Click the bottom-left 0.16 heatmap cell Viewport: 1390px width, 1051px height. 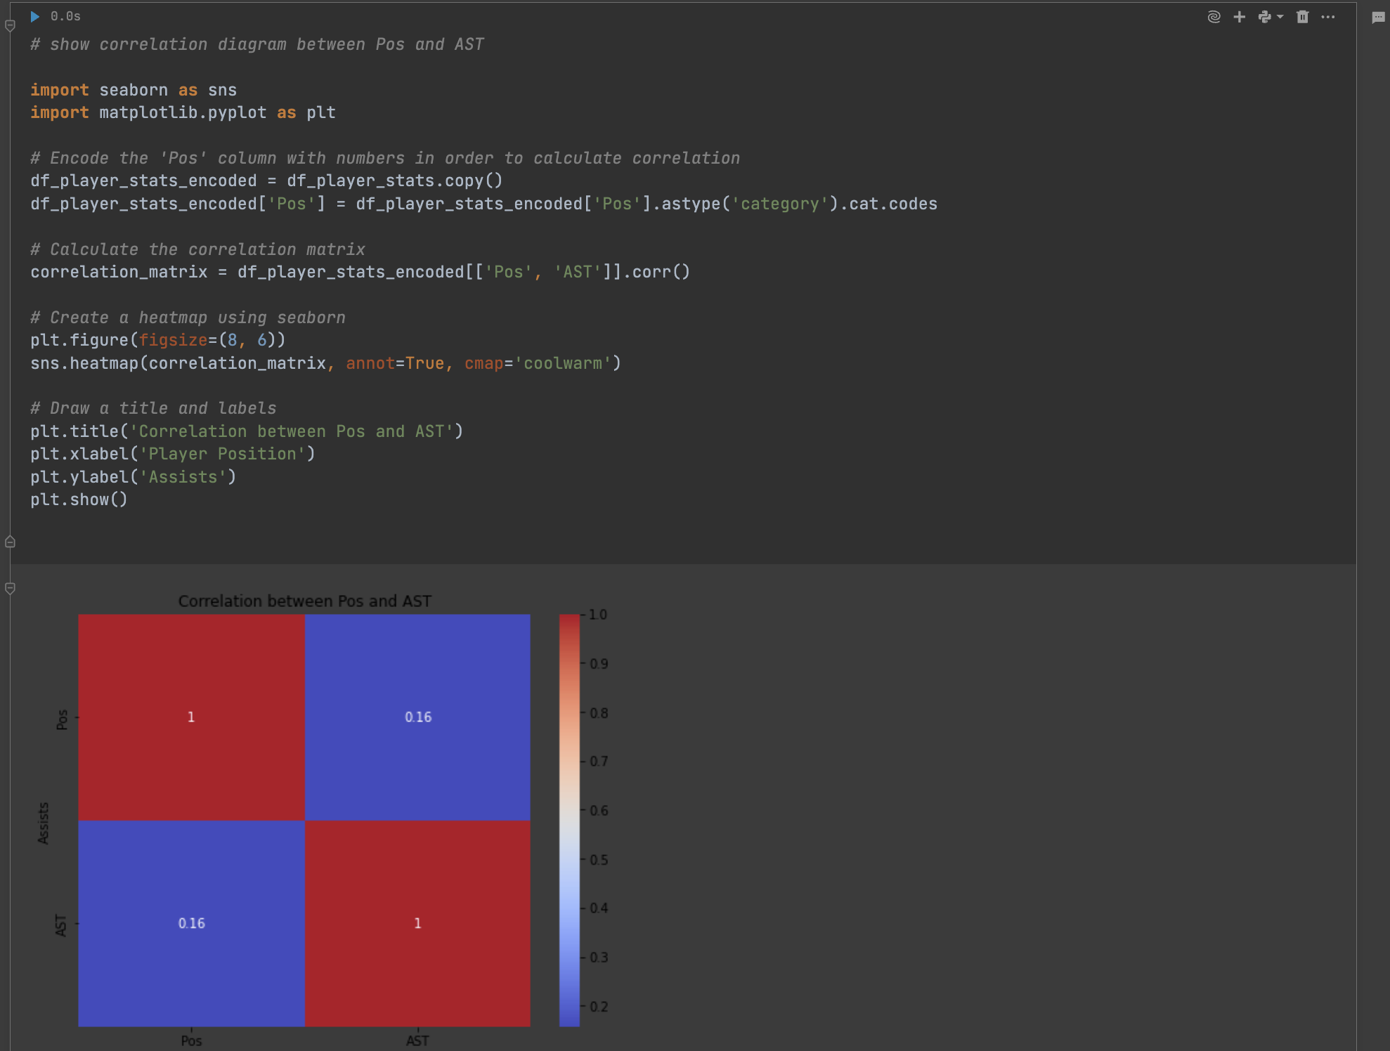coord(191,923)
